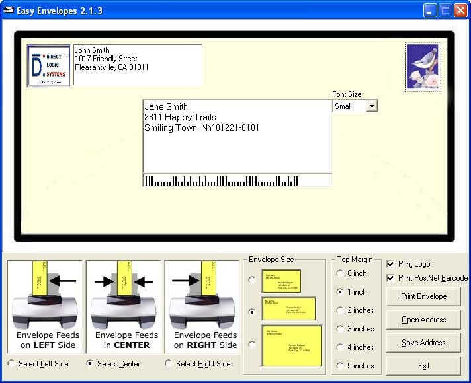Click the 'Smiling Town, NY 01221-0101' line
Image resolution: width=471 pixels, height=383 pixels.
point(202,127)
